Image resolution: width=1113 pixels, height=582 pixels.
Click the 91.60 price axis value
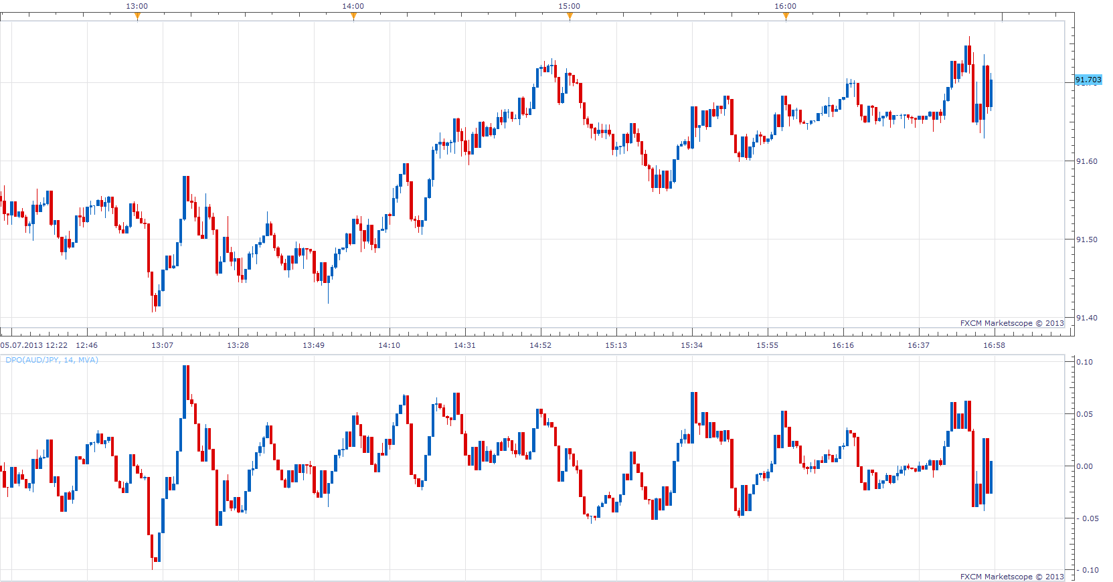pyautogui.click(x=1086, y=161)
